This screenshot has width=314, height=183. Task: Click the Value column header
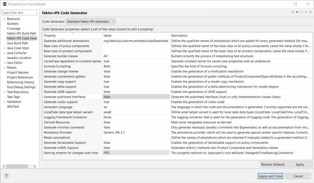pyautogui.click(x=136, y=35)
